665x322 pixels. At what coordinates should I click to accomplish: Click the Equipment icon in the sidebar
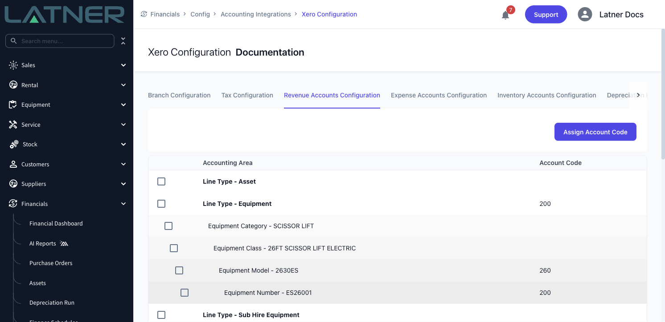13,105
